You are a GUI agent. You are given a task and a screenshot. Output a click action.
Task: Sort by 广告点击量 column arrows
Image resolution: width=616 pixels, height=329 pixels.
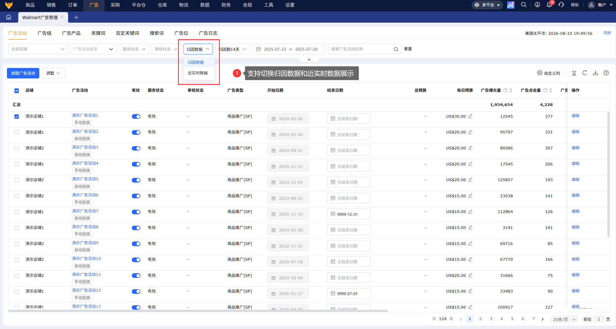[x=551, y=90]
